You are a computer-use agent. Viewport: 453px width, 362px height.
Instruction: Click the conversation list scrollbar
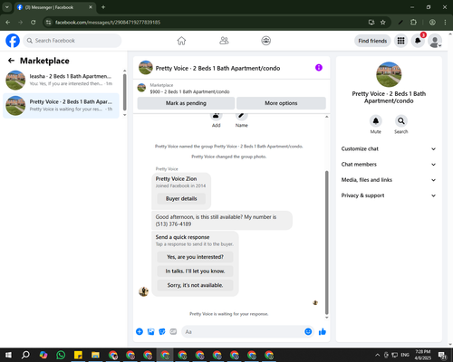pos(124,92)
